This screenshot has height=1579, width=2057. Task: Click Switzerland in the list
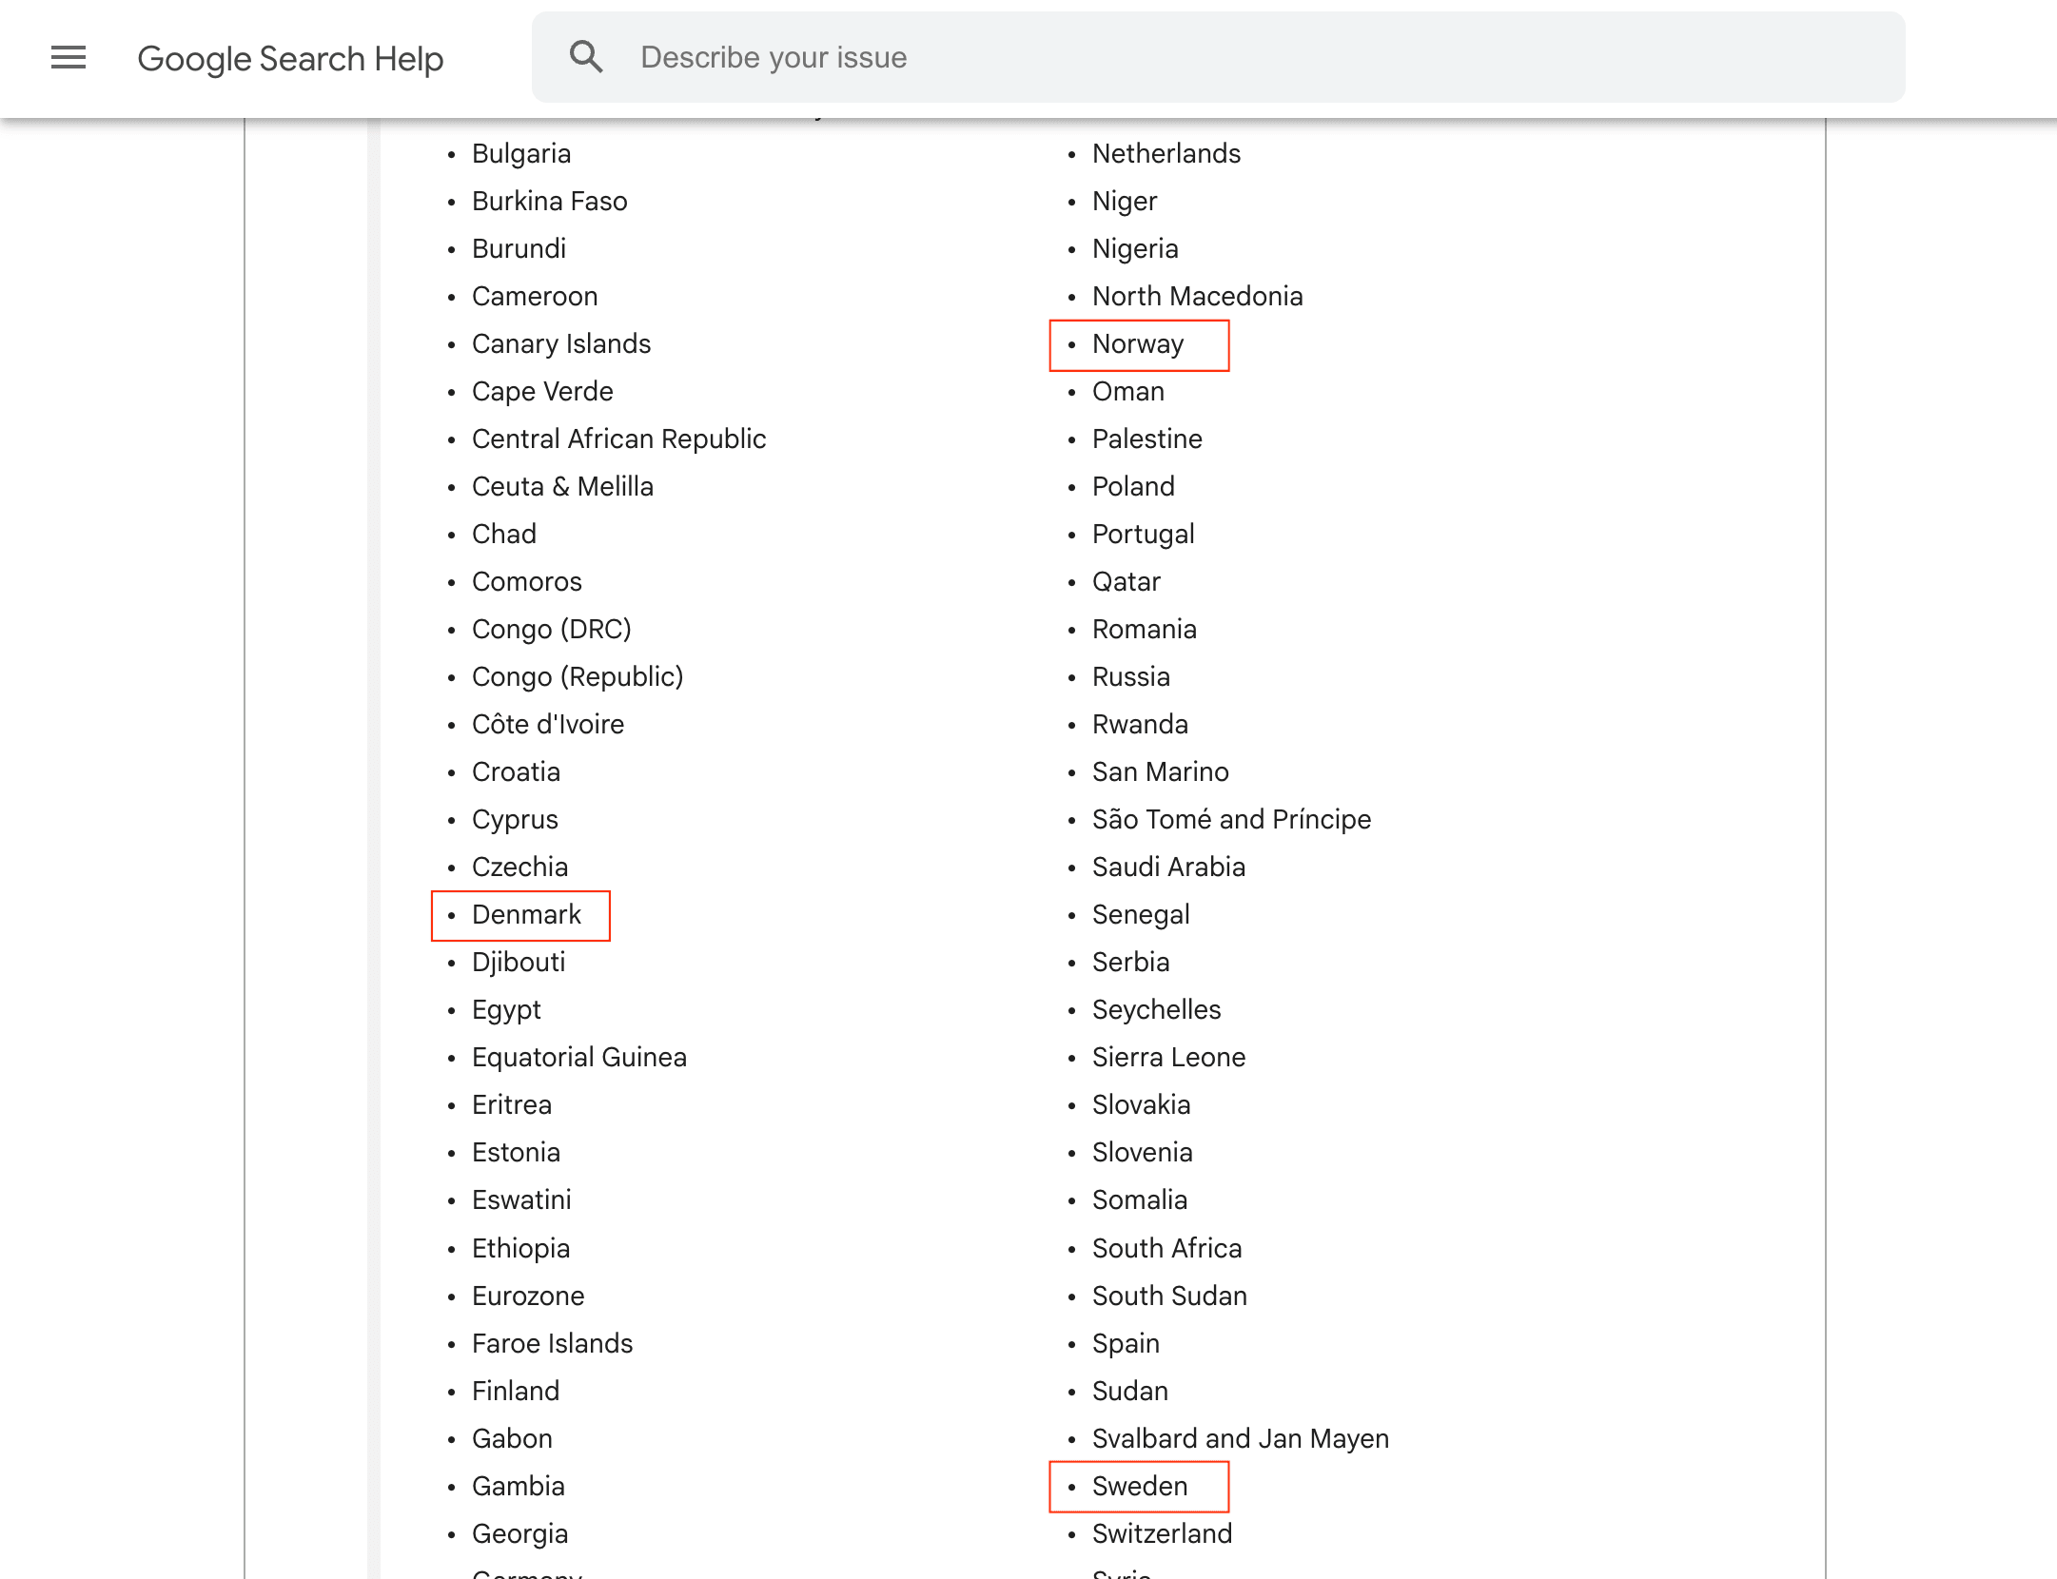[x=1162, y=1533]
